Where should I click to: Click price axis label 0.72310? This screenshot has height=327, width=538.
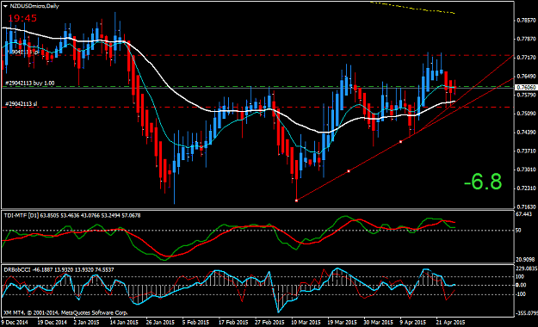(526, 188)
